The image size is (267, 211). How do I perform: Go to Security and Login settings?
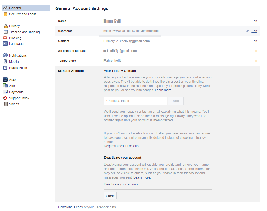click(x=23, y=14)
